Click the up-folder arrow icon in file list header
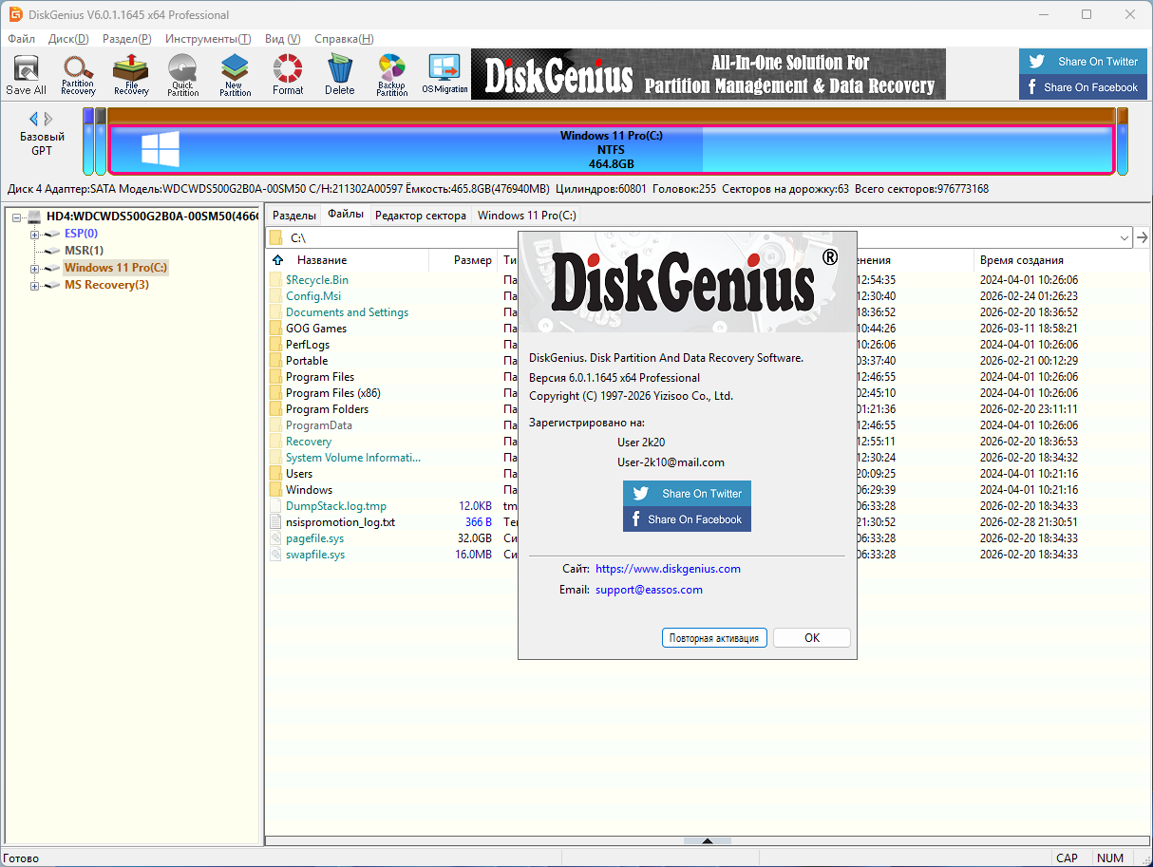1153x867 pixels. pos(277,260)
